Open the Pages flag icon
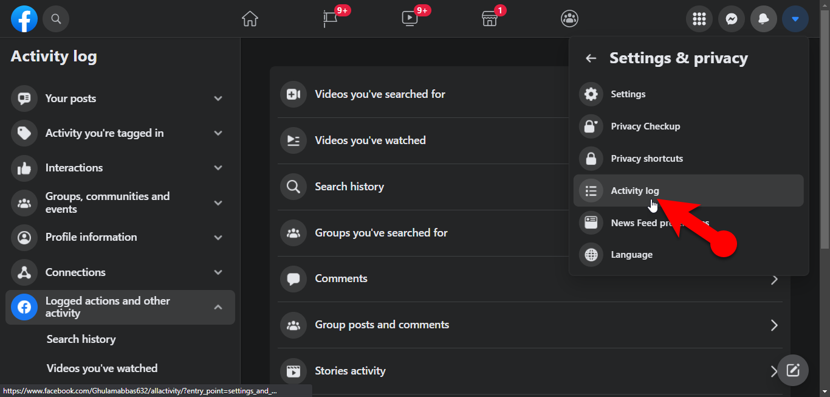The width and height of the screenshot is (830, 397). coord(330,19)
